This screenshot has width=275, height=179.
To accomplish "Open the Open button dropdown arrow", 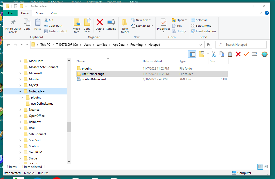I will 186,20.
